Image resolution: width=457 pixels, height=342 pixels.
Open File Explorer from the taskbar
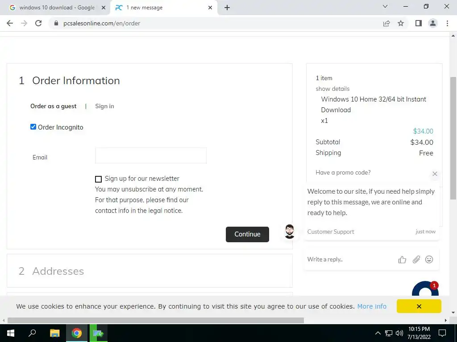(54, 333)
